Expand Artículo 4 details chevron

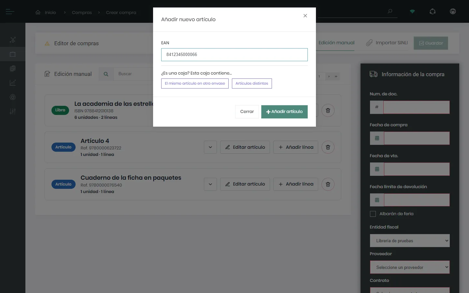click(210, 147)
